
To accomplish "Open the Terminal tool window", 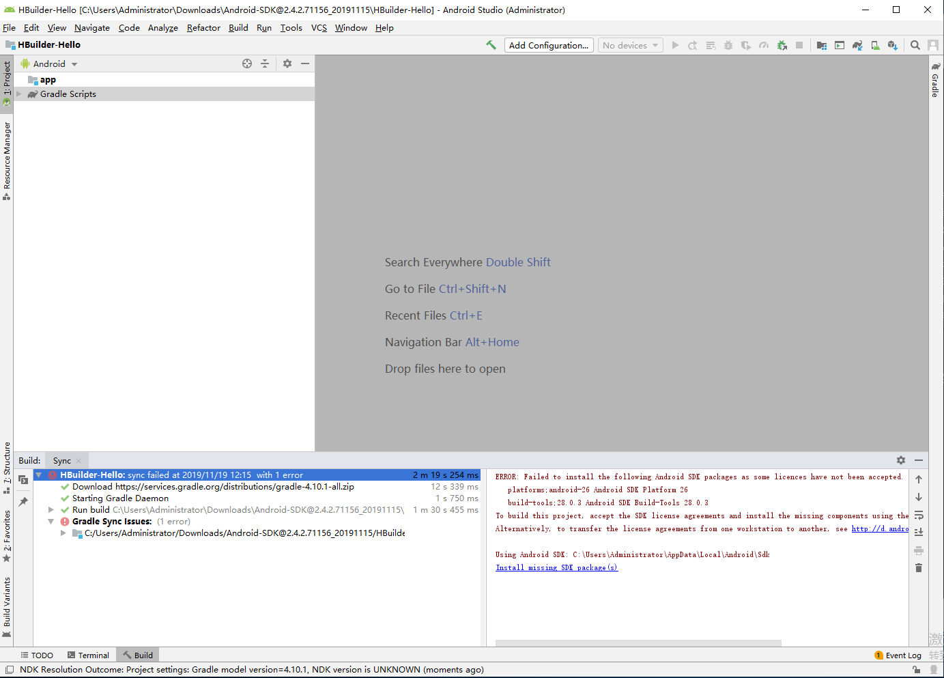I will pos(88,655).
